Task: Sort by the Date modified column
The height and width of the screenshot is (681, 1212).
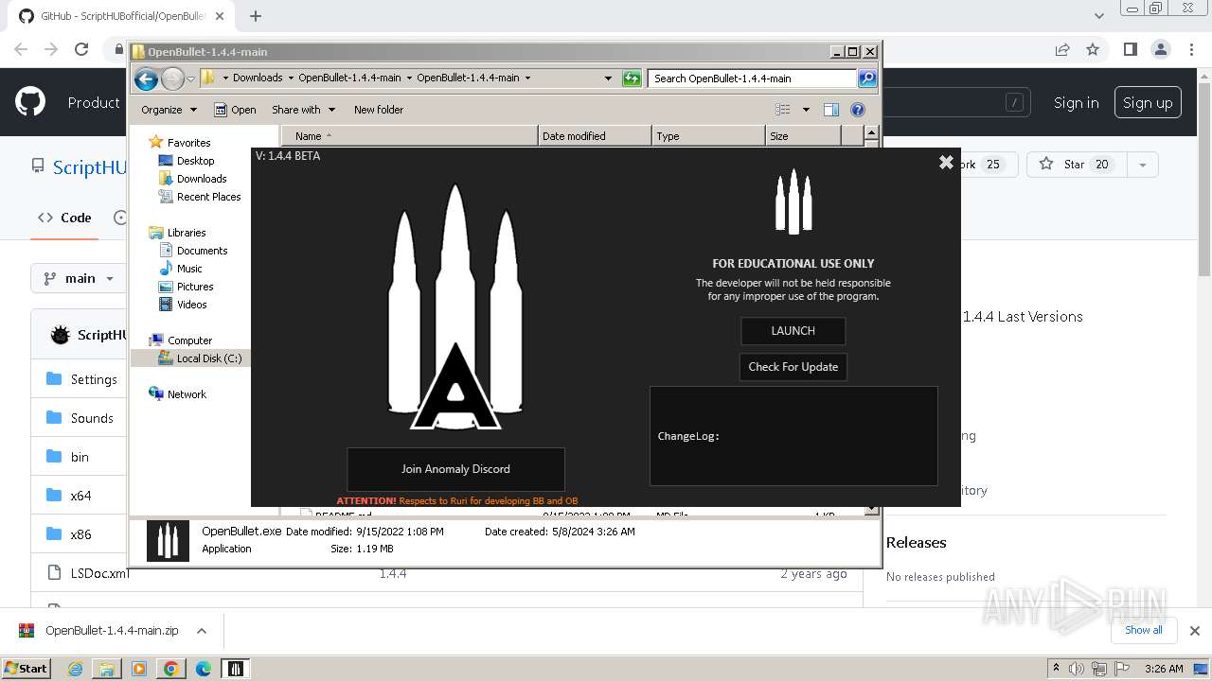Action: pos(595,136)
